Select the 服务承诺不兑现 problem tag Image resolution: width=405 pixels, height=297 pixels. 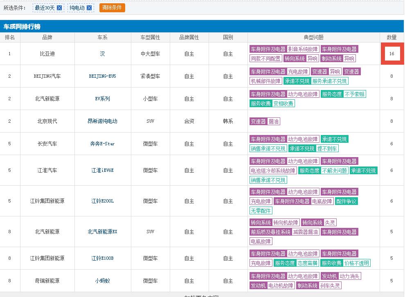[330, 81]
